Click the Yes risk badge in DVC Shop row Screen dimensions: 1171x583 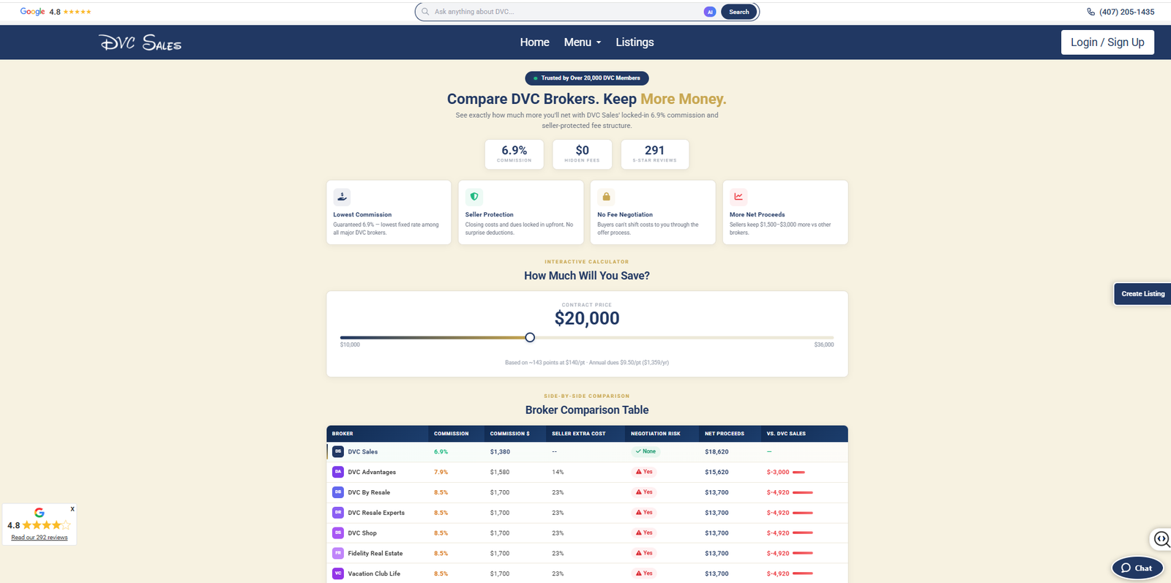coord(644,533)
